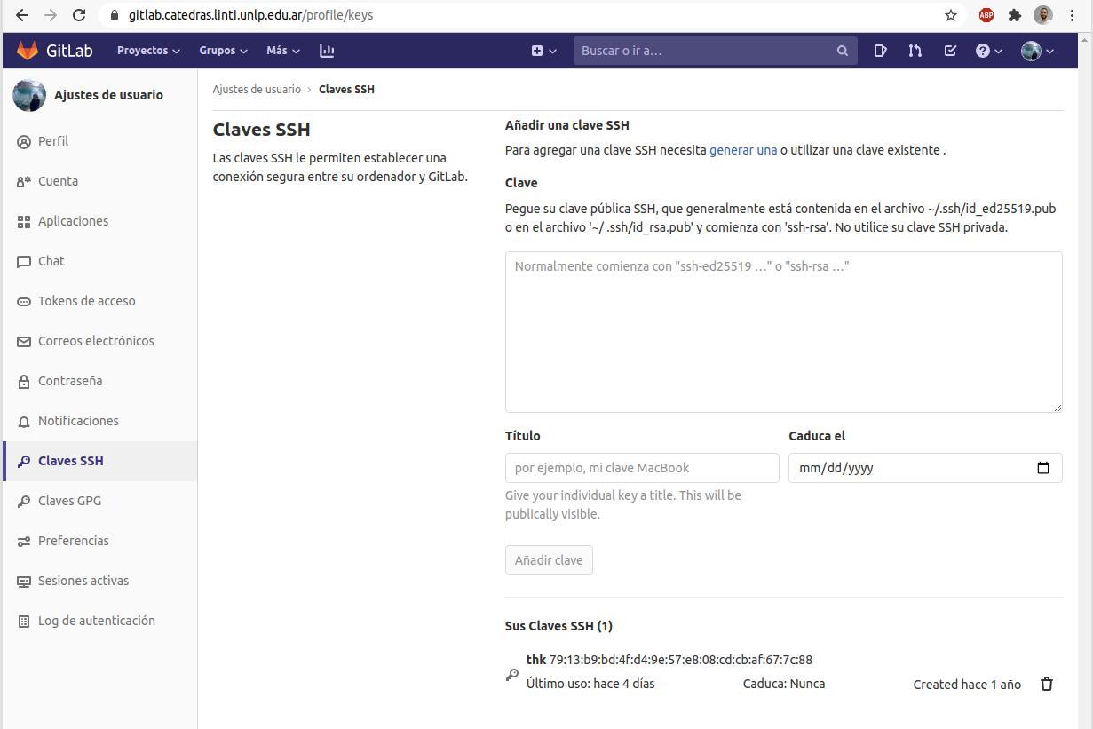Image resolution: width=1093 pixels, height=729 pixels.
Task: Click the Añadir clave button
Action: (x=549, y=560)
